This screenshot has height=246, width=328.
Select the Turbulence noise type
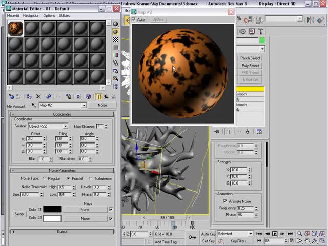pos(91,179)
